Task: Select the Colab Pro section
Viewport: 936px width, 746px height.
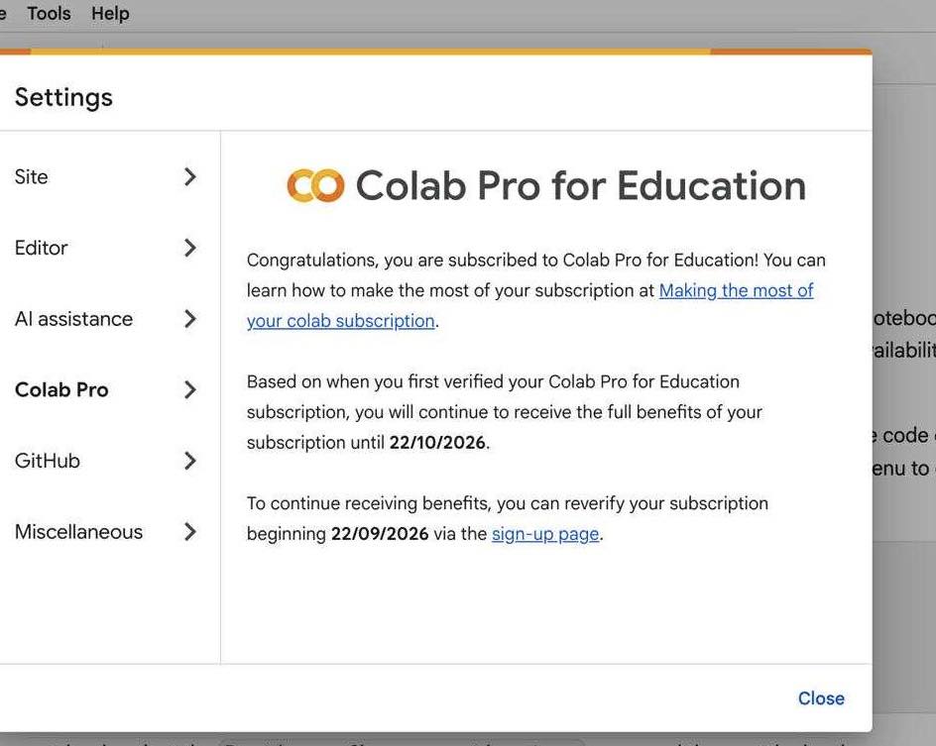Action: (x=106, y=389)
